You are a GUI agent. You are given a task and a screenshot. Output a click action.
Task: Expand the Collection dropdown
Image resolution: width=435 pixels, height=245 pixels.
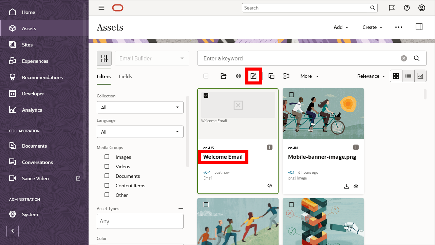pyautogui.click(x=140, y=108)
